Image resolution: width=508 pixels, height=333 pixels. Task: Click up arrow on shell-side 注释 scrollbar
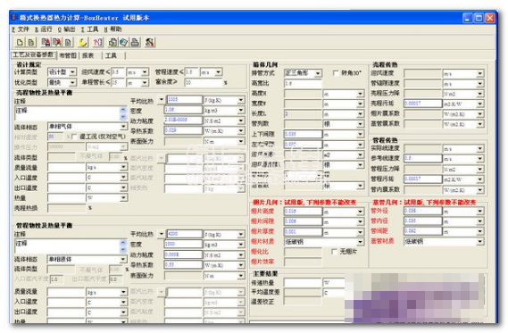pos(123,110)
